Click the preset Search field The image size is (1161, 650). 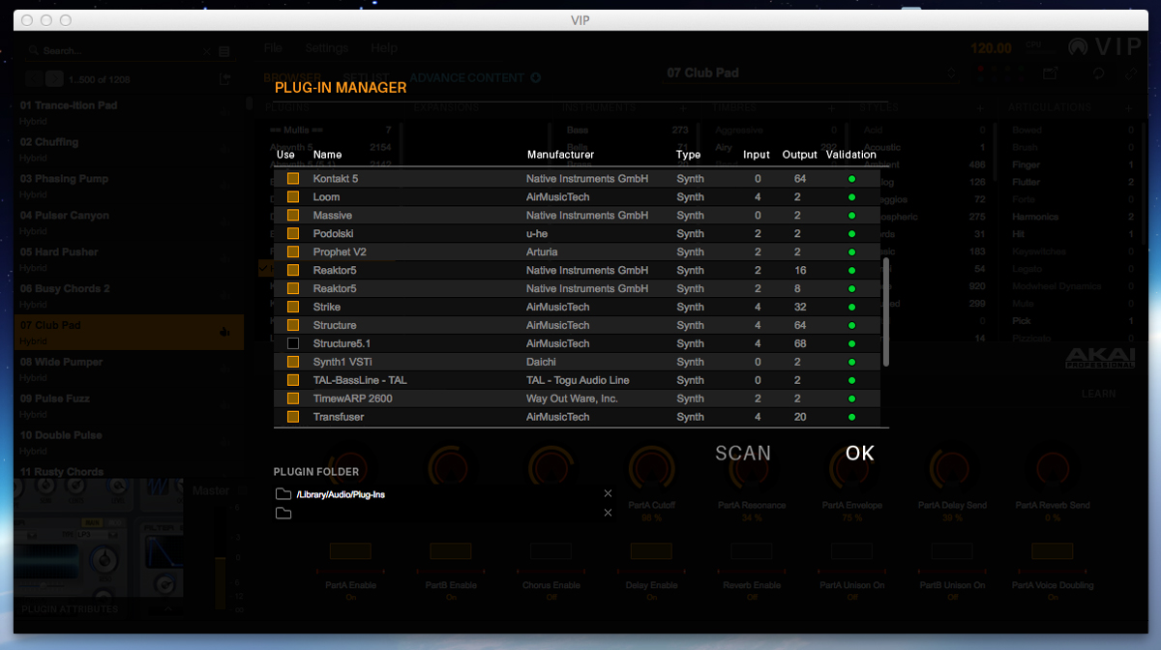click(x=120, y=50)
